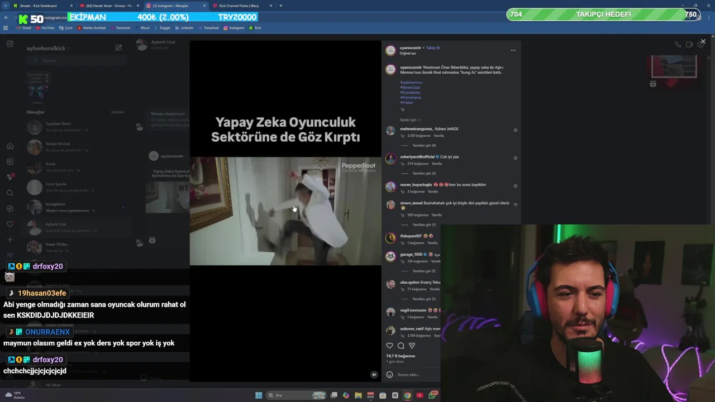Expand replies under sinem_temel comment (1)
Screen dimensions: 715x402
click(x=424, y=225)
